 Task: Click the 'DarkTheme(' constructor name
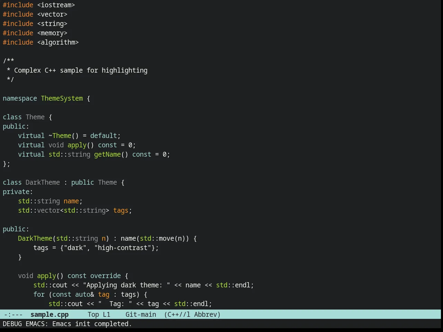pos(37,238)
